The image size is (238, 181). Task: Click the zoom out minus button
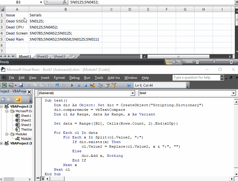tap(197, 62)
